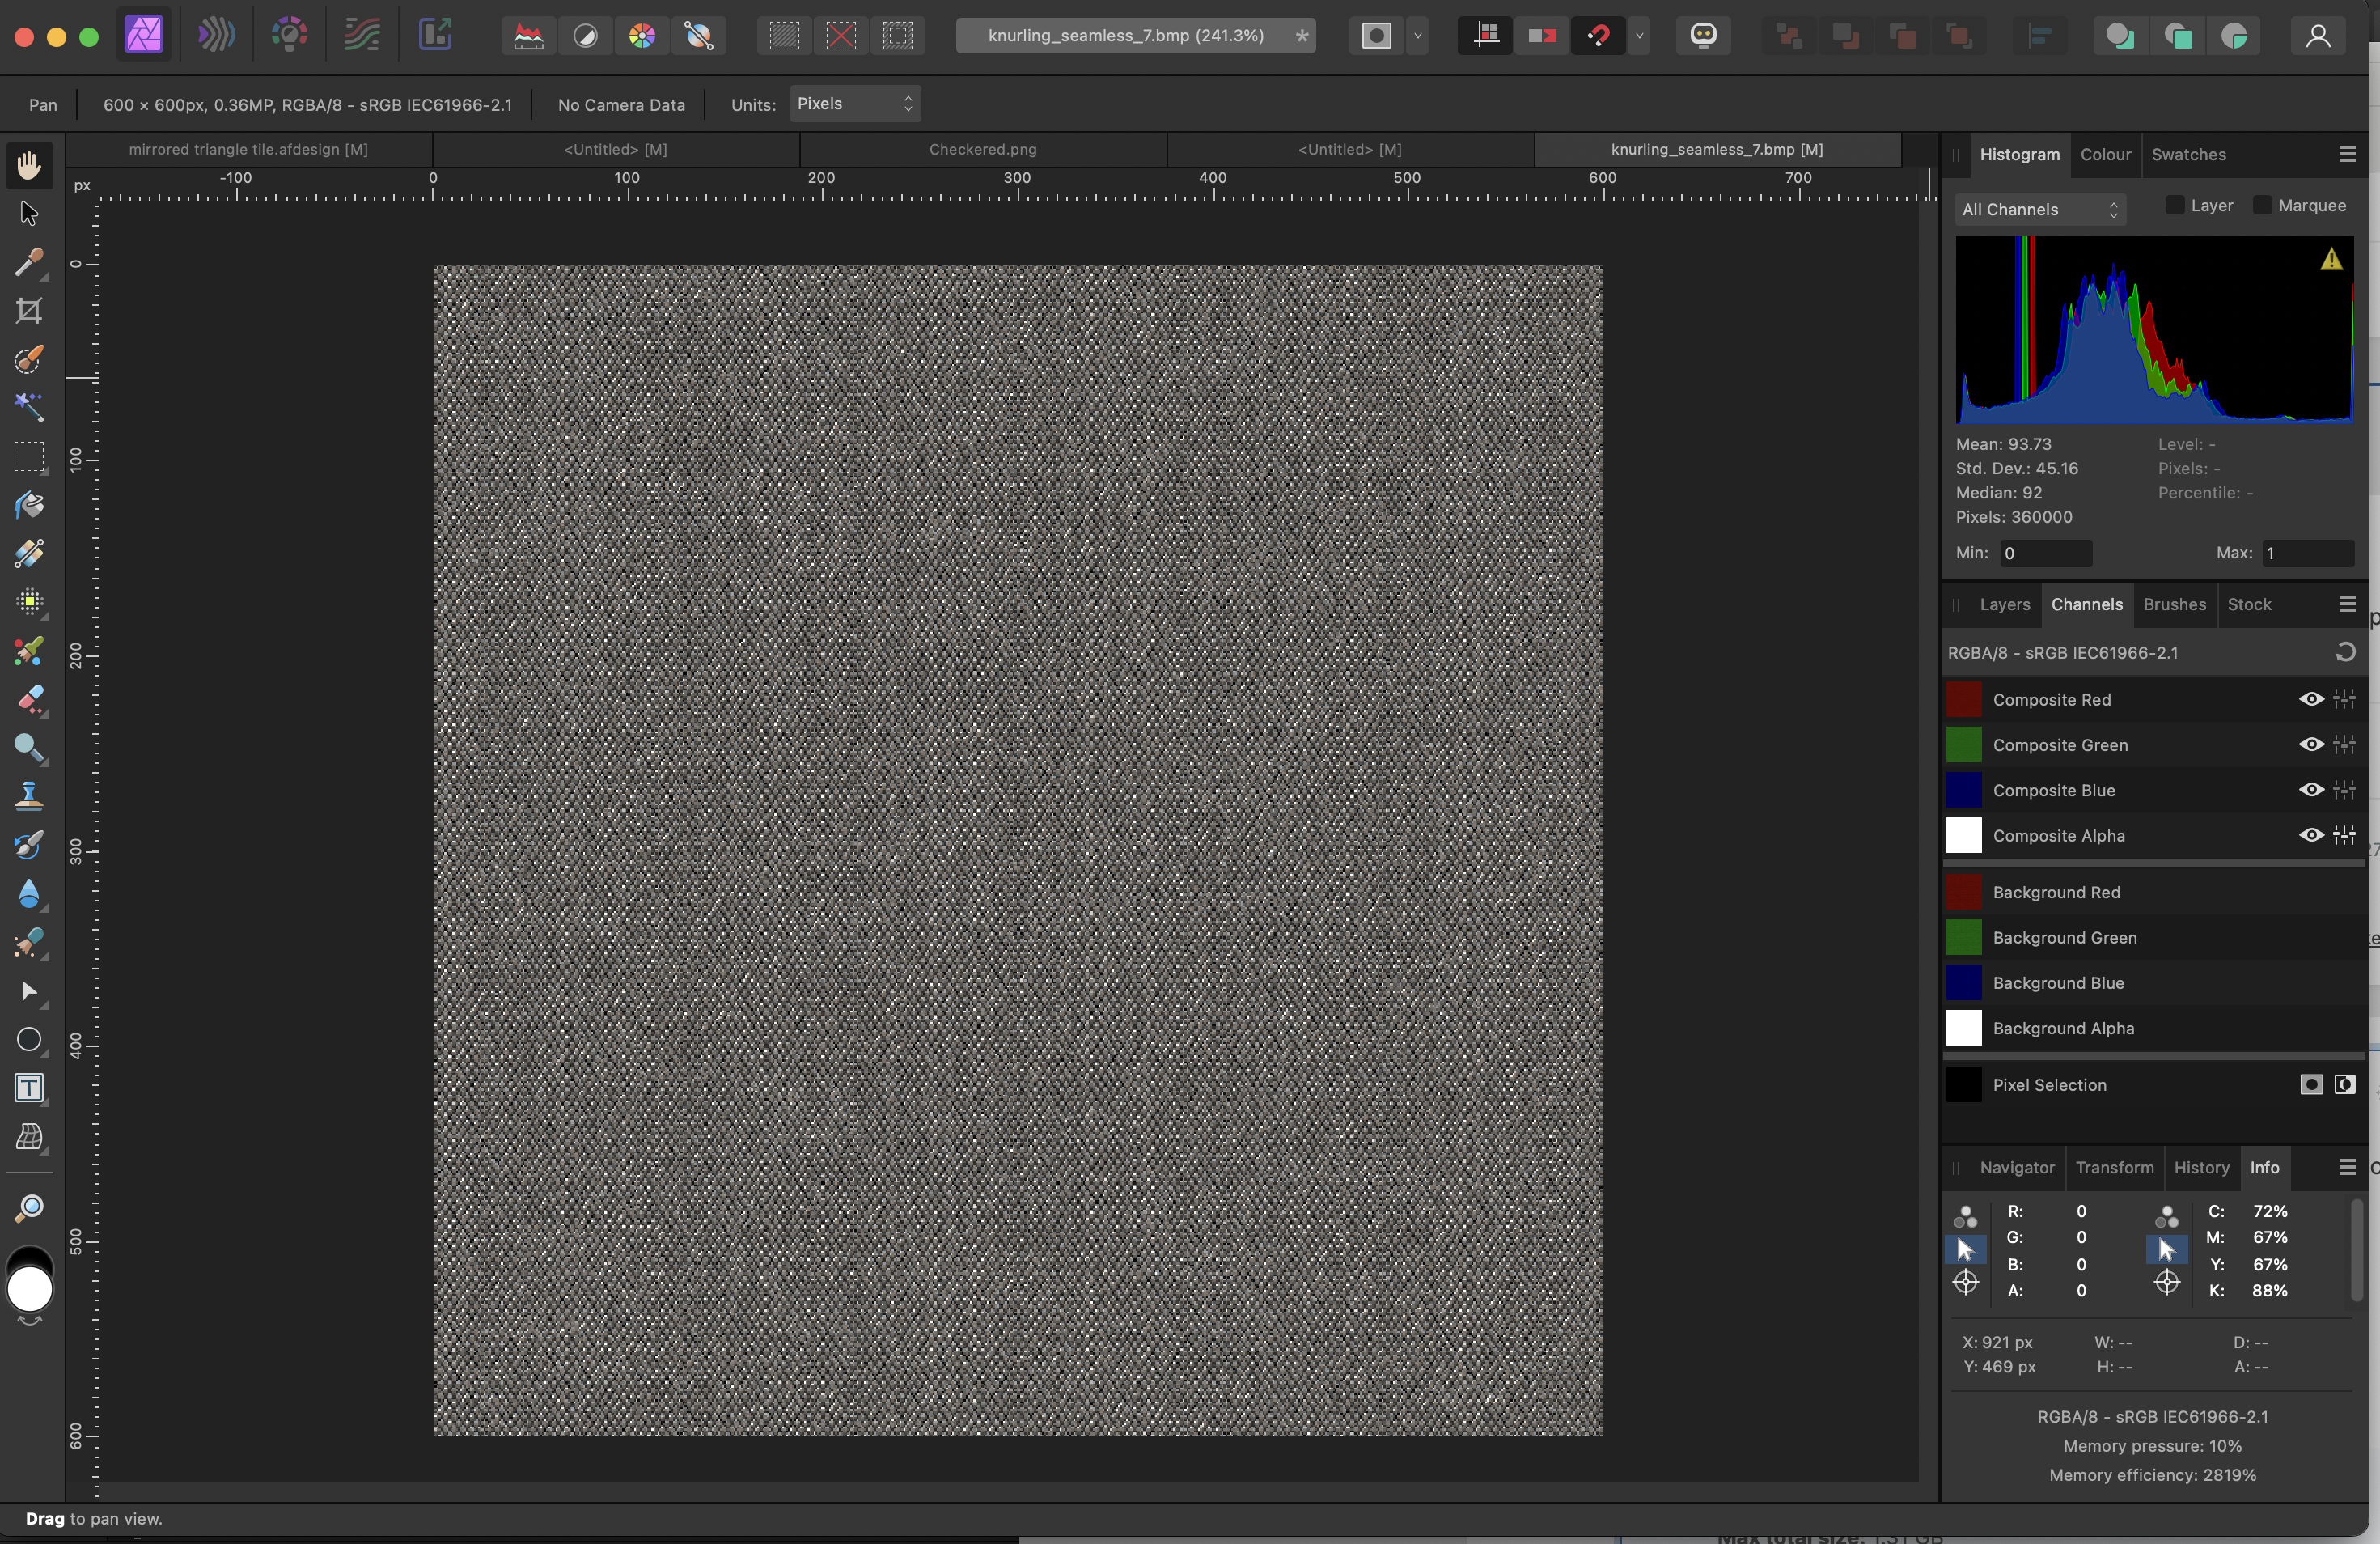Hide the Composite Alpha channel
Image resolution: width=2380 pixels, height=1544 pixels.
pyautogui.click(x=2311, y=836)
